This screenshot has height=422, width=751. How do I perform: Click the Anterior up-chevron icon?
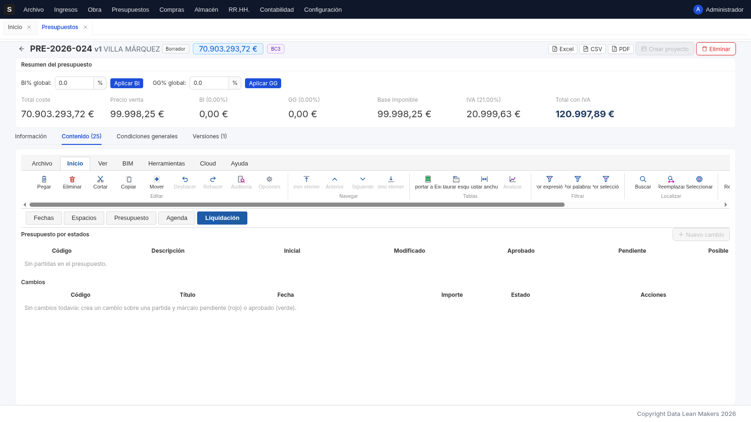tap(335, 179)
